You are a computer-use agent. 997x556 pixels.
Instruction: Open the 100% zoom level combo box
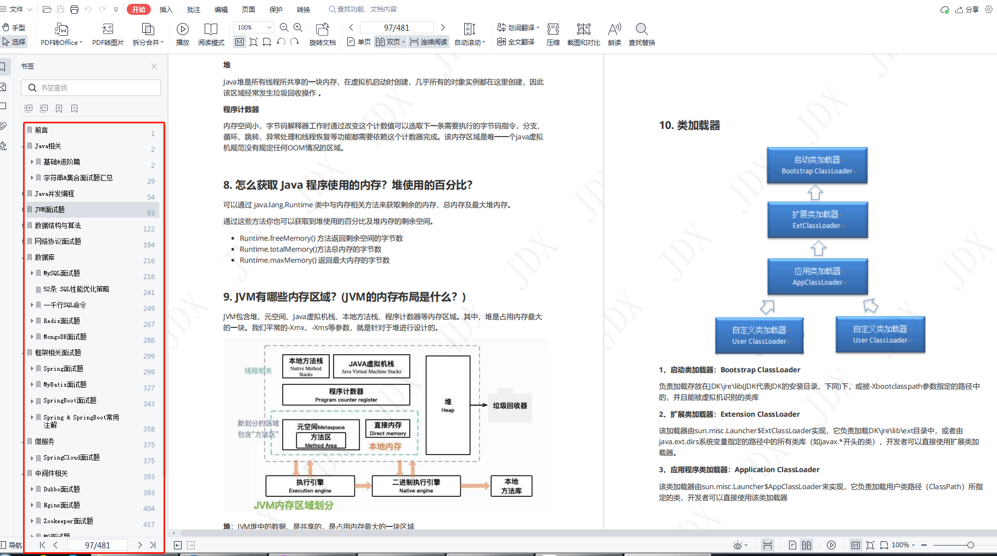point(254,27)
